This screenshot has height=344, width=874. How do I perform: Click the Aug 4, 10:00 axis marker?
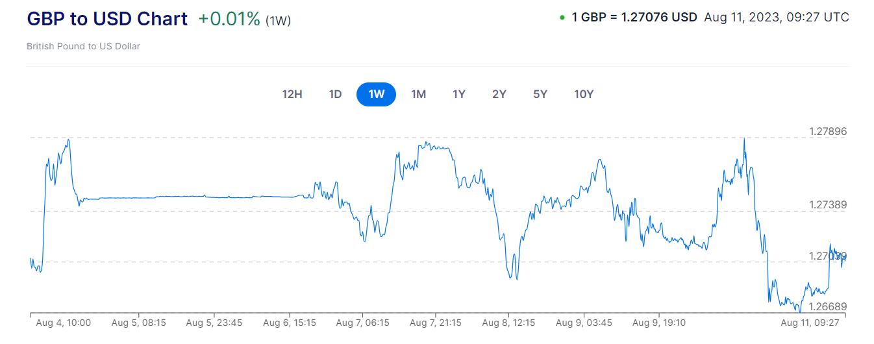[64, 323]
